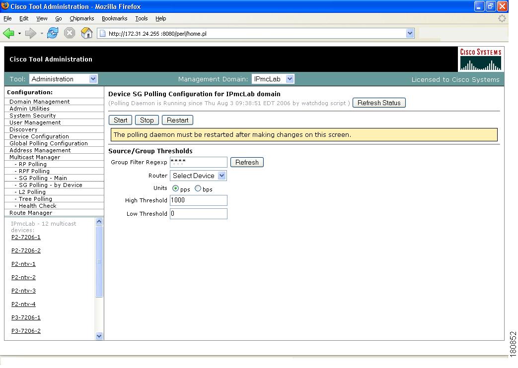Image resolution: width=518 pixels, height=368 pixels.
Task: Open the File menu
Action: click(7, 18)
